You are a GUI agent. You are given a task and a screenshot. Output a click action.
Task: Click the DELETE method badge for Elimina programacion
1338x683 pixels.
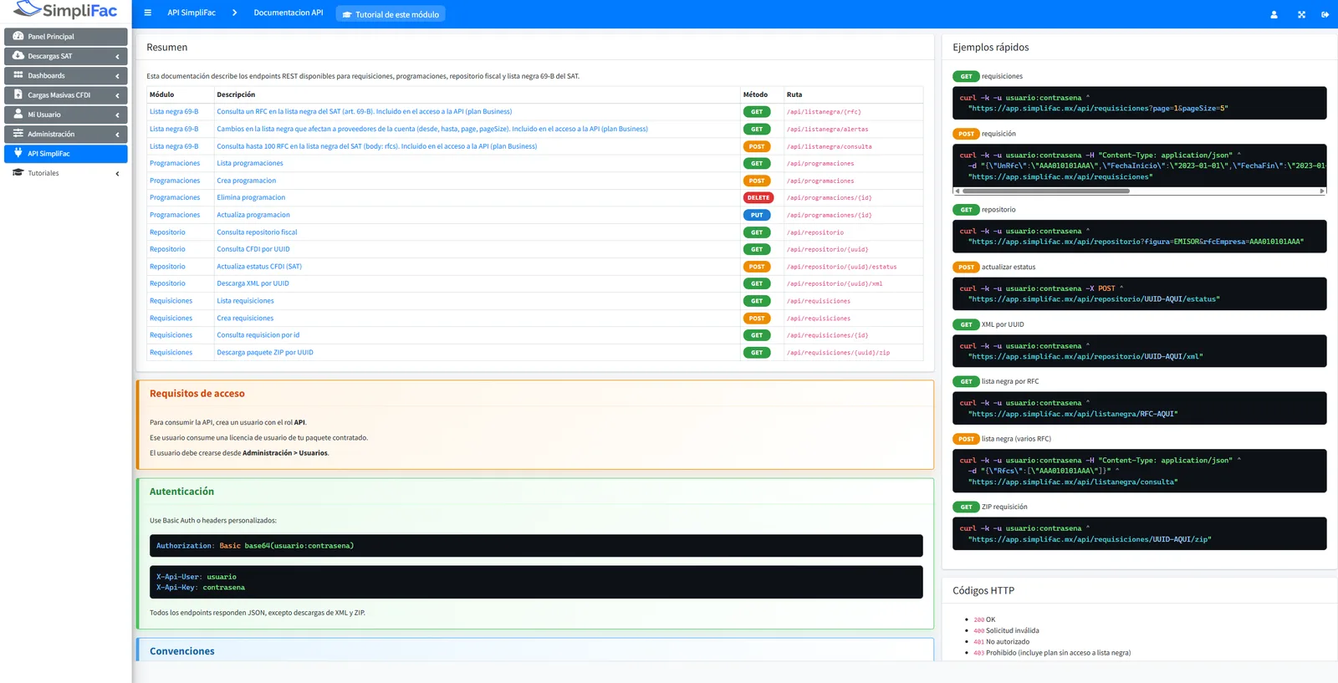pyautogui.click(x=758, y=198)
